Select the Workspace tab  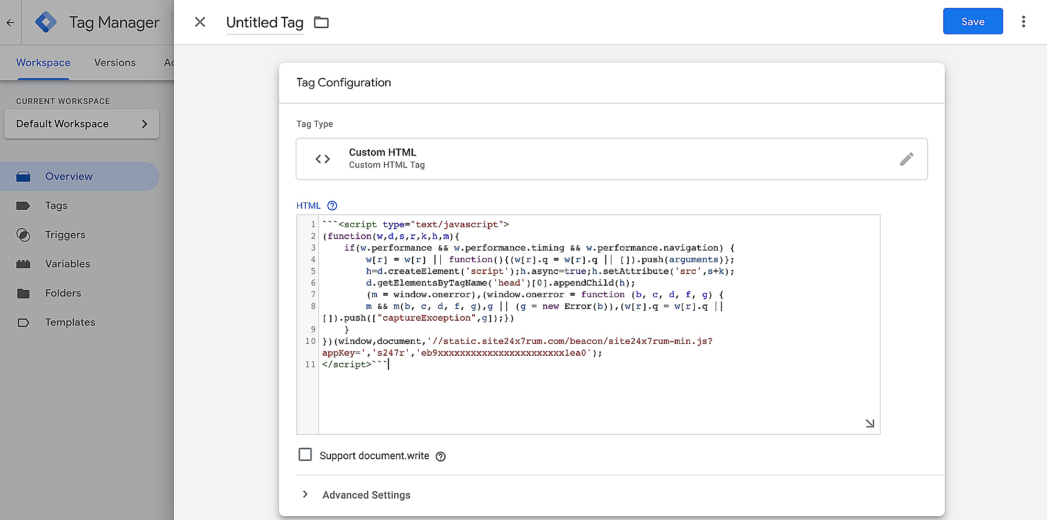coord(43,63)
